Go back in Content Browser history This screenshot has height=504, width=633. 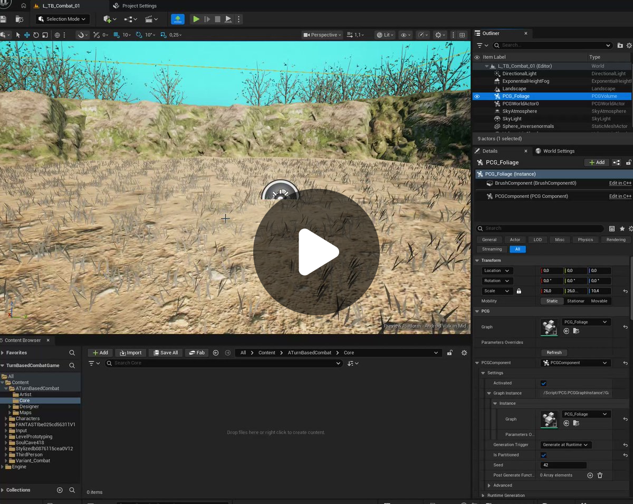[x=216, y=353]
